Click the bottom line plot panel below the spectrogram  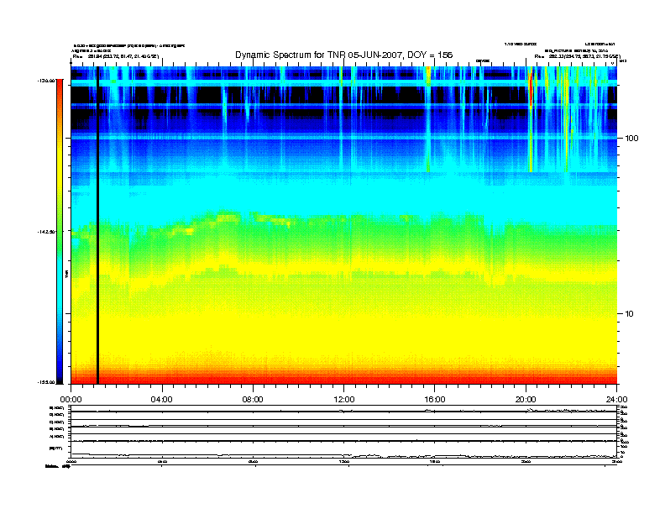[x=344, y=449]
